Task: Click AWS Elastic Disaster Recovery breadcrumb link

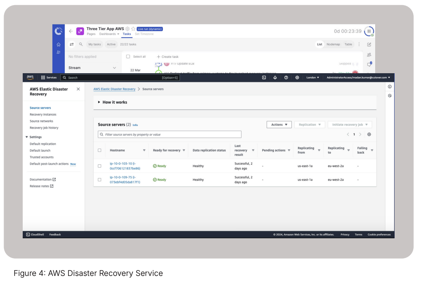Action: 114,89
